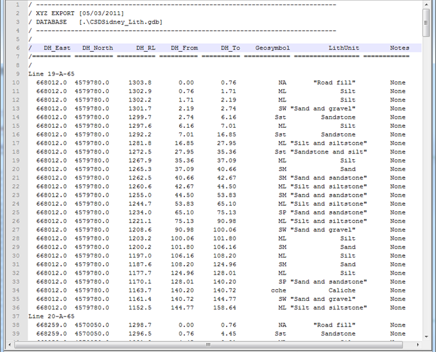Viewport: 436px width, 352px height.
Task: Click the text "XYZ EXPORT [05/03/2011]"
Action: [x=80, y=13]
